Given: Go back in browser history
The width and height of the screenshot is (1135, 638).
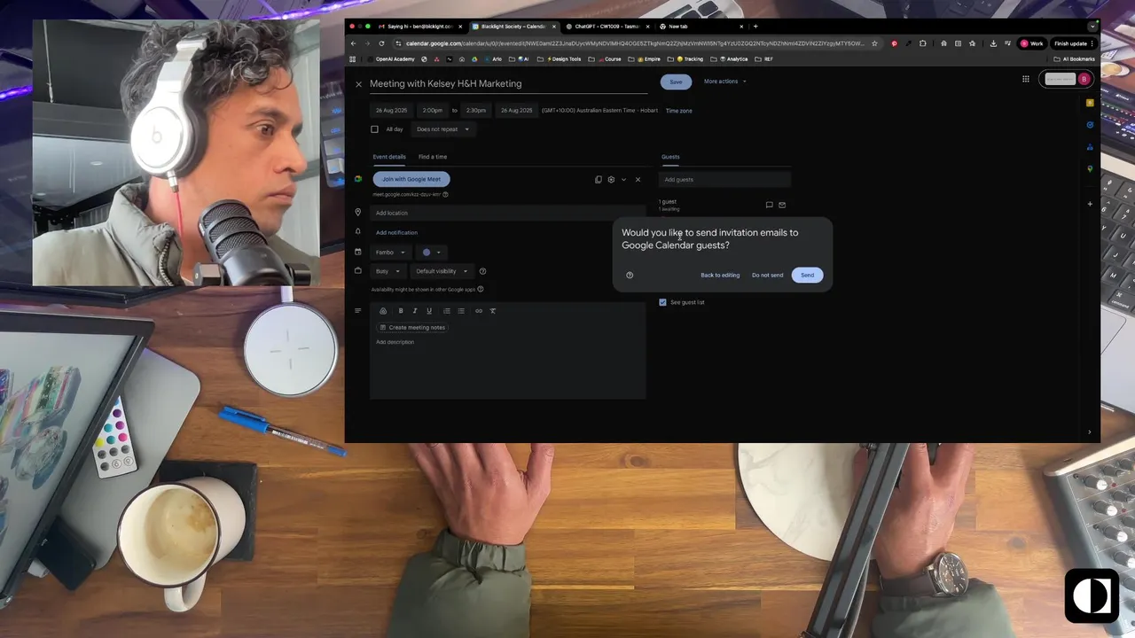Looking at the screenshot, I should (x=353, y=43).
